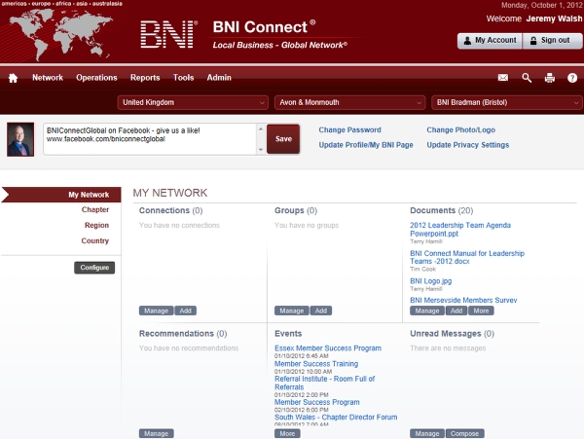
Task: Click Add under Connections
Action: (x=185, y=311)
